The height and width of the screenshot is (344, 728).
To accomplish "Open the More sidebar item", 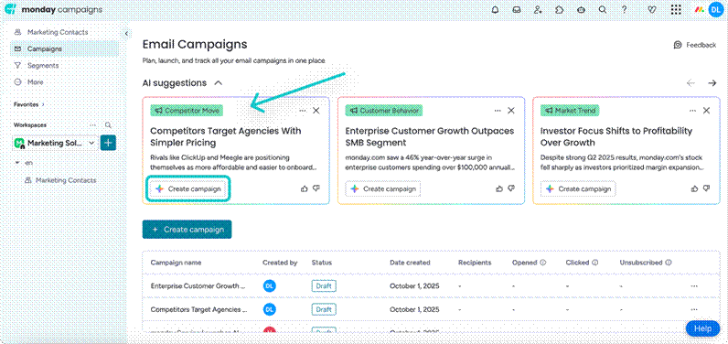I will coord(36,82).
